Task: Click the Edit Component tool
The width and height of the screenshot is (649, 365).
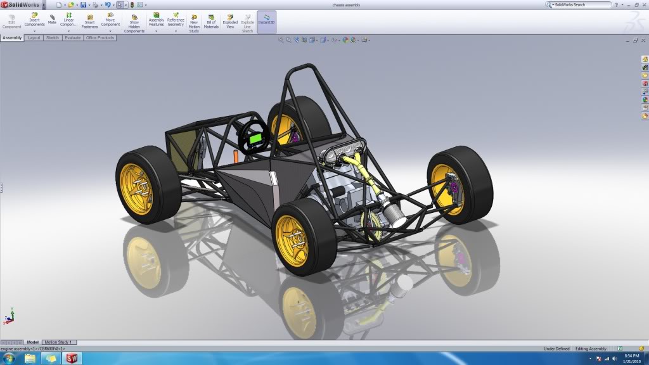Action: 11,22
